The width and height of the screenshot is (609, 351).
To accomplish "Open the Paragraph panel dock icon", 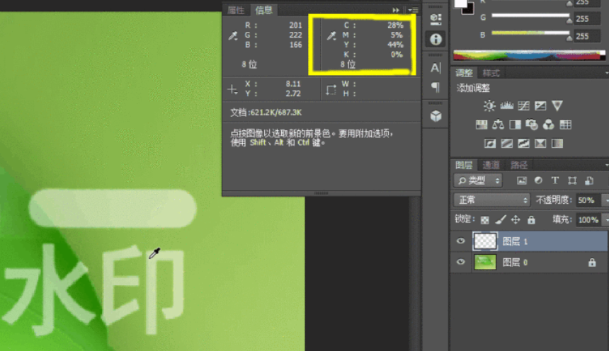I will click(436, 86).
